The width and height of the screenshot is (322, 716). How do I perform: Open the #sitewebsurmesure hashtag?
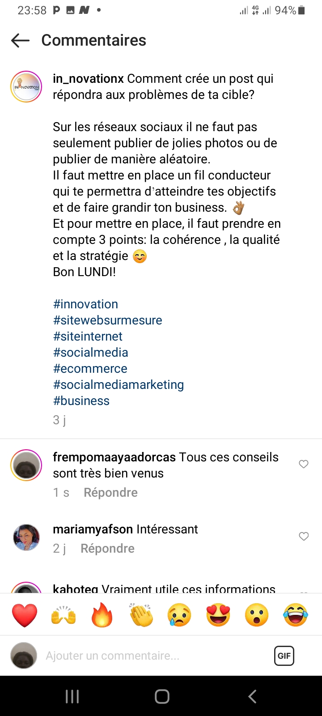pos(107,320)
